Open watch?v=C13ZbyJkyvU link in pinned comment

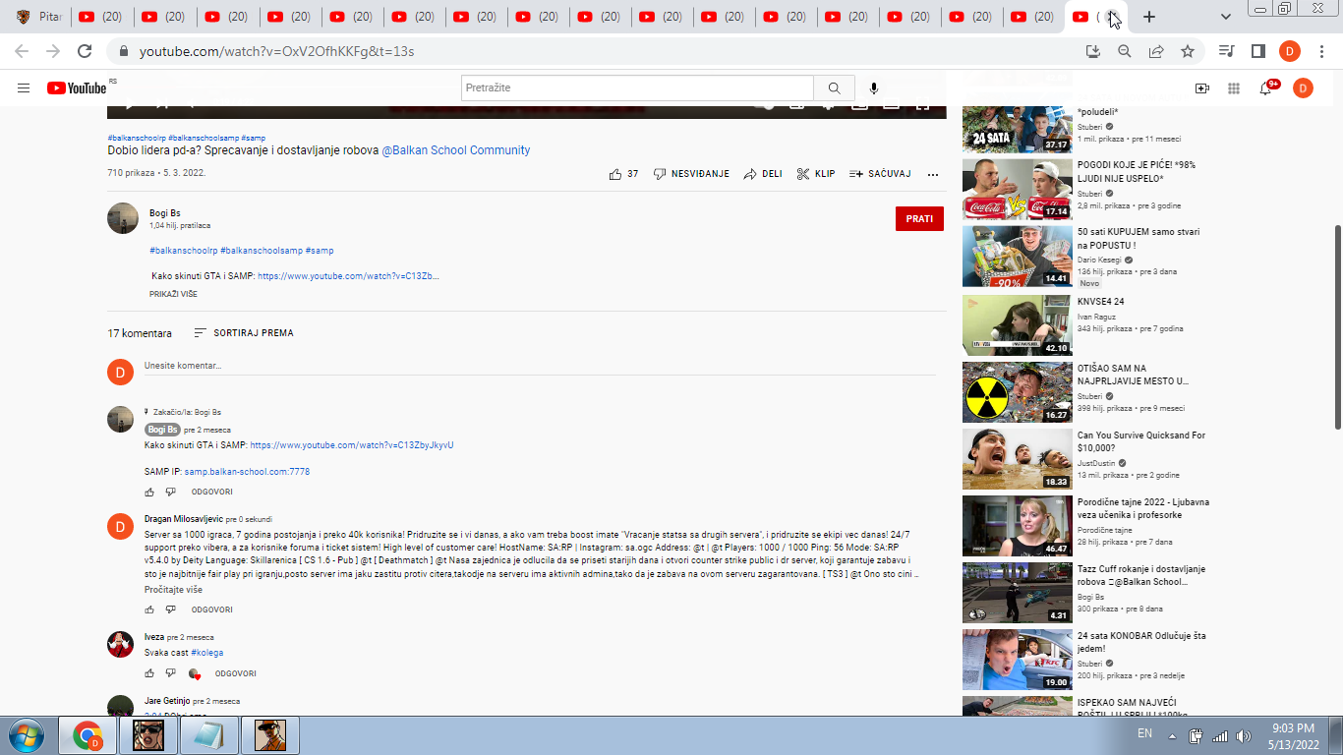point(352,445)
